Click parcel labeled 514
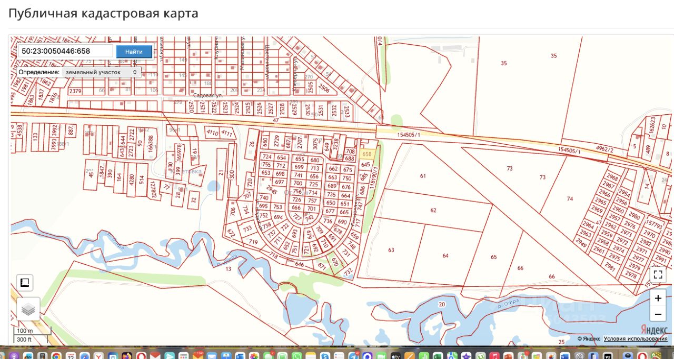 pyautogui.click(x=141, y=179)
